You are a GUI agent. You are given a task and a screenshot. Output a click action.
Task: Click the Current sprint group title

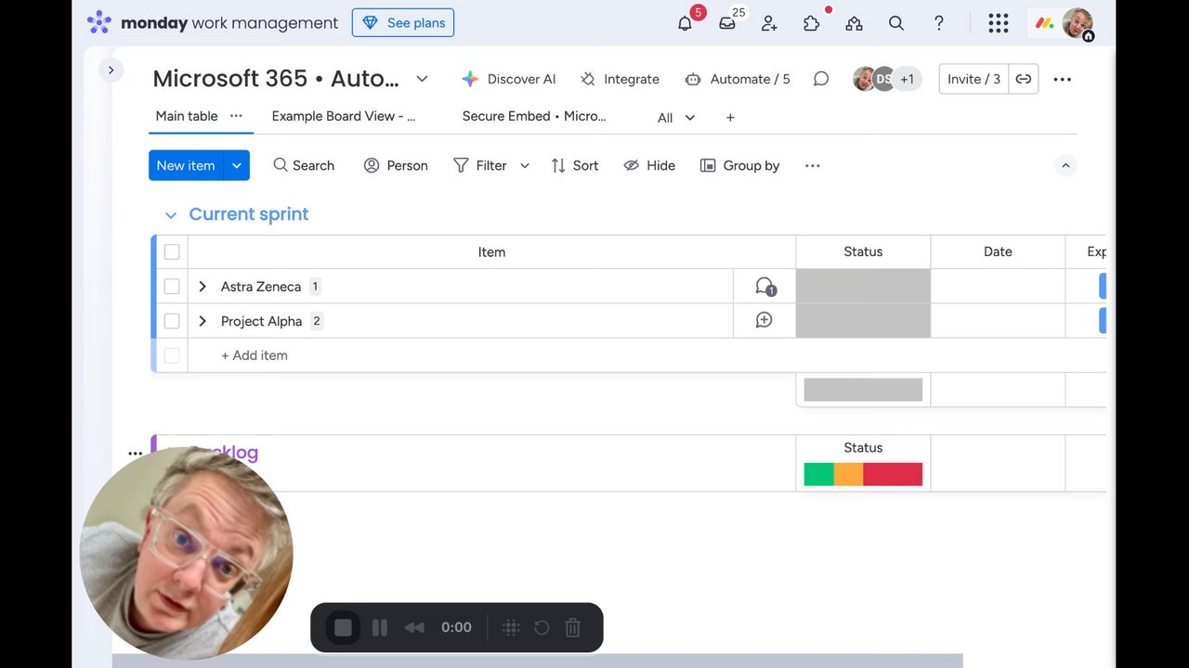(249, 214)
